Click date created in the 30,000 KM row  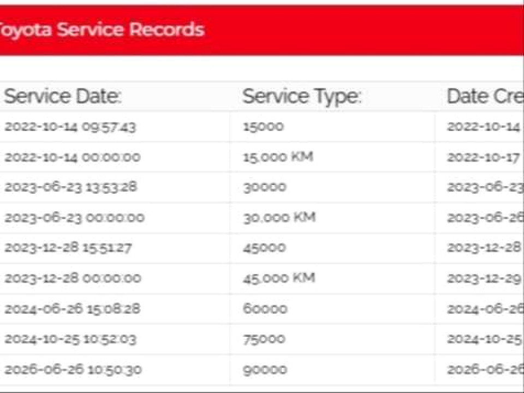[x=485, y=218]
